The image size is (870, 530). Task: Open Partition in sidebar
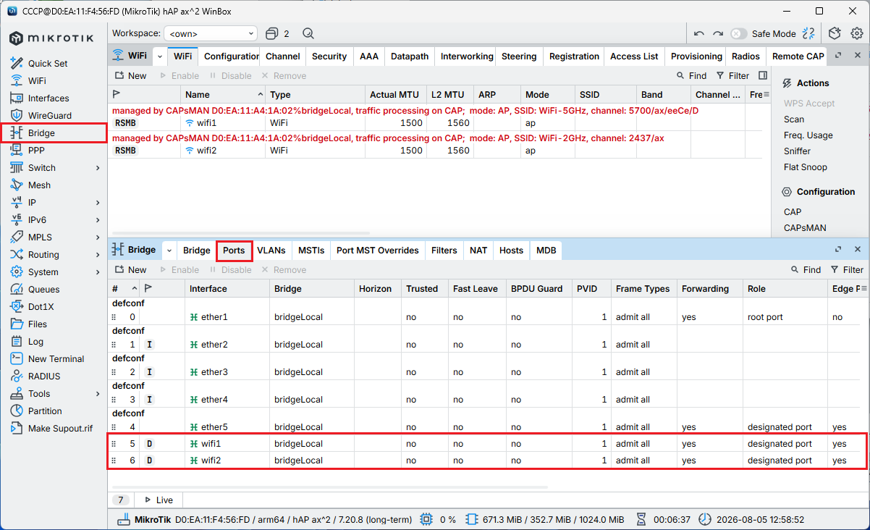click(45, 411)
